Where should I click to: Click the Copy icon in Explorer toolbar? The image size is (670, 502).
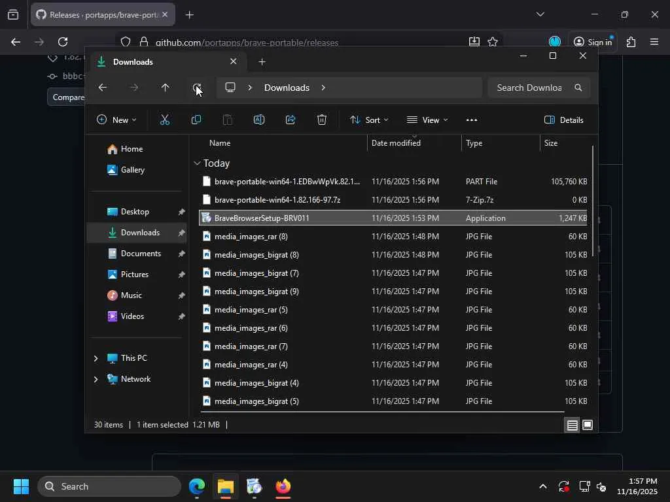[196, 120]
